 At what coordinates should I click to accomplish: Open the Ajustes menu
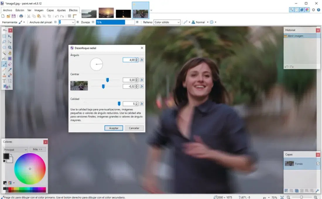[61, 10]
